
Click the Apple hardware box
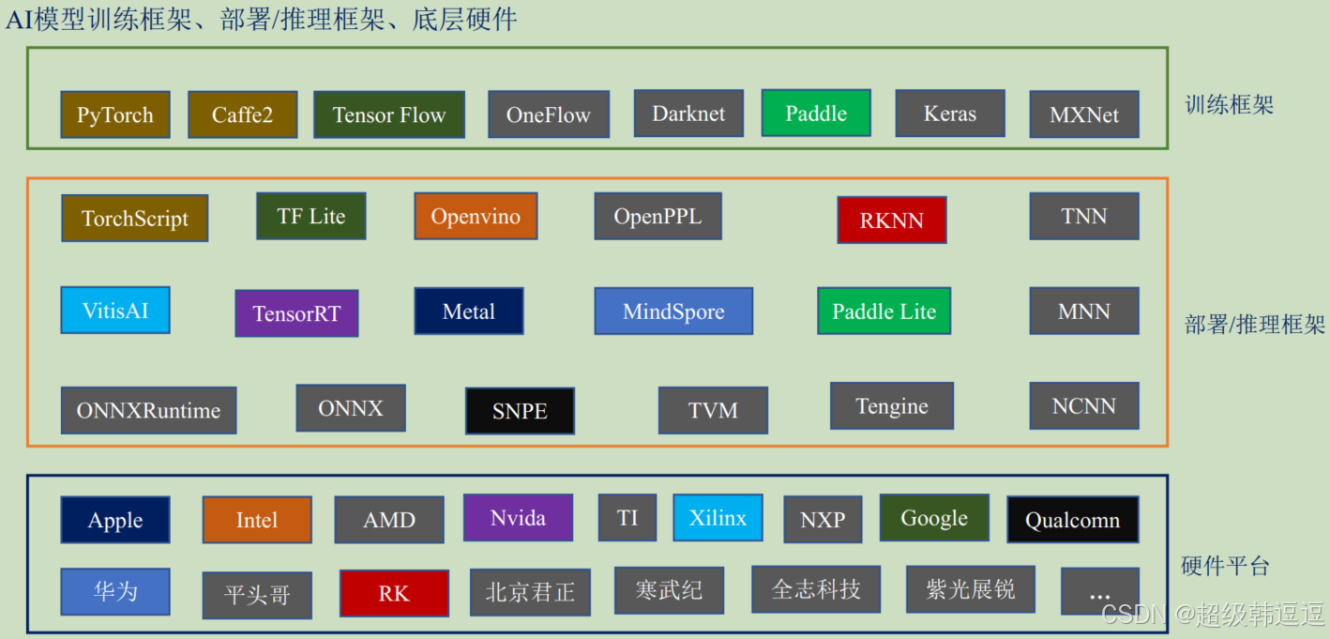point(115,520)
